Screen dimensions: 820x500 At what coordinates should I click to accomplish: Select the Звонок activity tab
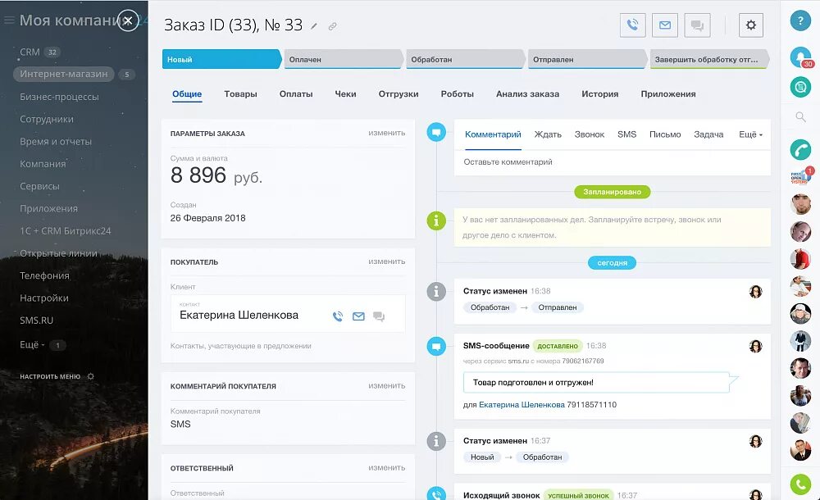(590, 134)
